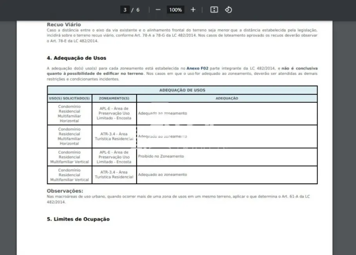The height and width of the screenshot is (255, 356).
Task: Select the current page number field
Action: (x=125, y=10)
